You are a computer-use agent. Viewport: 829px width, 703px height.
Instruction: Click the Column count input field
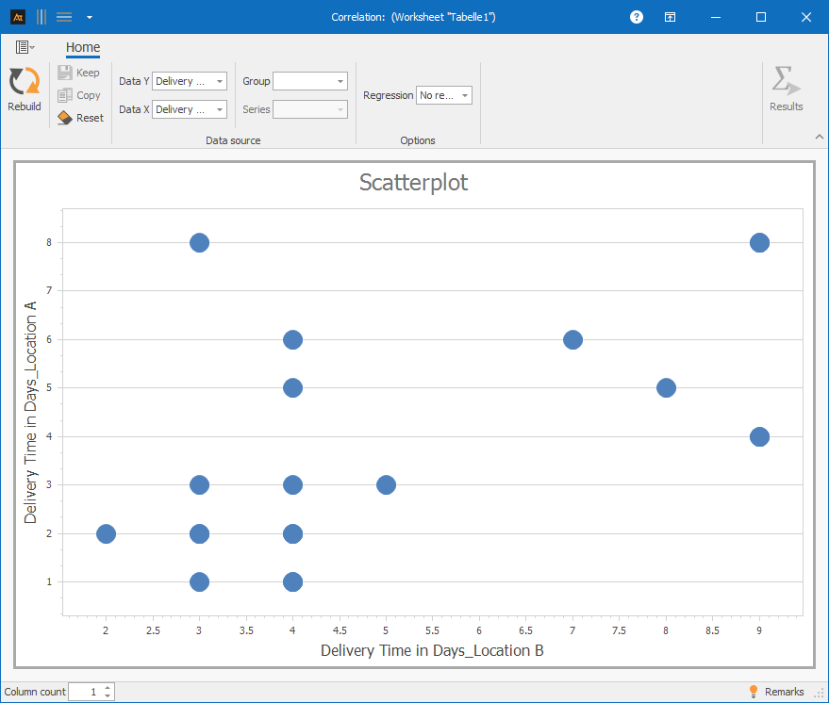click(x=85, y=692)
